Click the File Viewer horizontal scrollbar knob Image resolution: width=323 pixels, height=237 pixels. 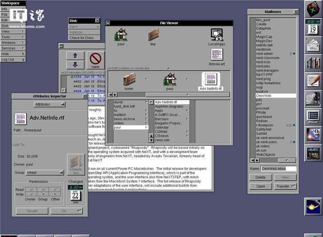[187, 95]
